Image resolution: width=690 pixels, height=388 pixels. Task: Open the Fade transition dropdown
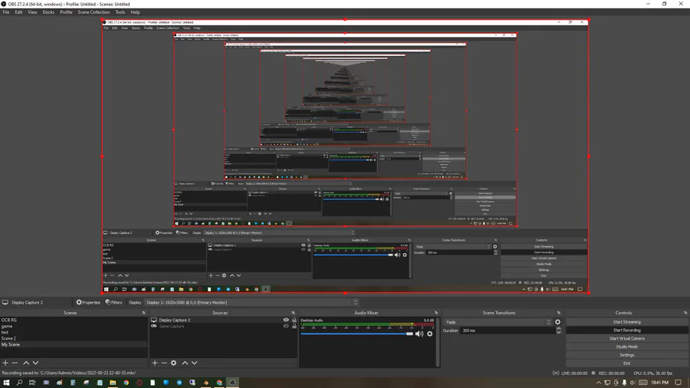[x=498, y=322]
